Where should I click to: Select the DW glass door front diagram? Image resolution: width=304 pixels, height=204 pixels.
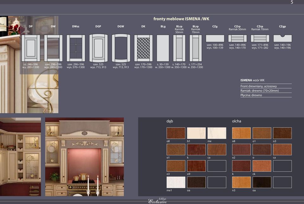[53, 48]
